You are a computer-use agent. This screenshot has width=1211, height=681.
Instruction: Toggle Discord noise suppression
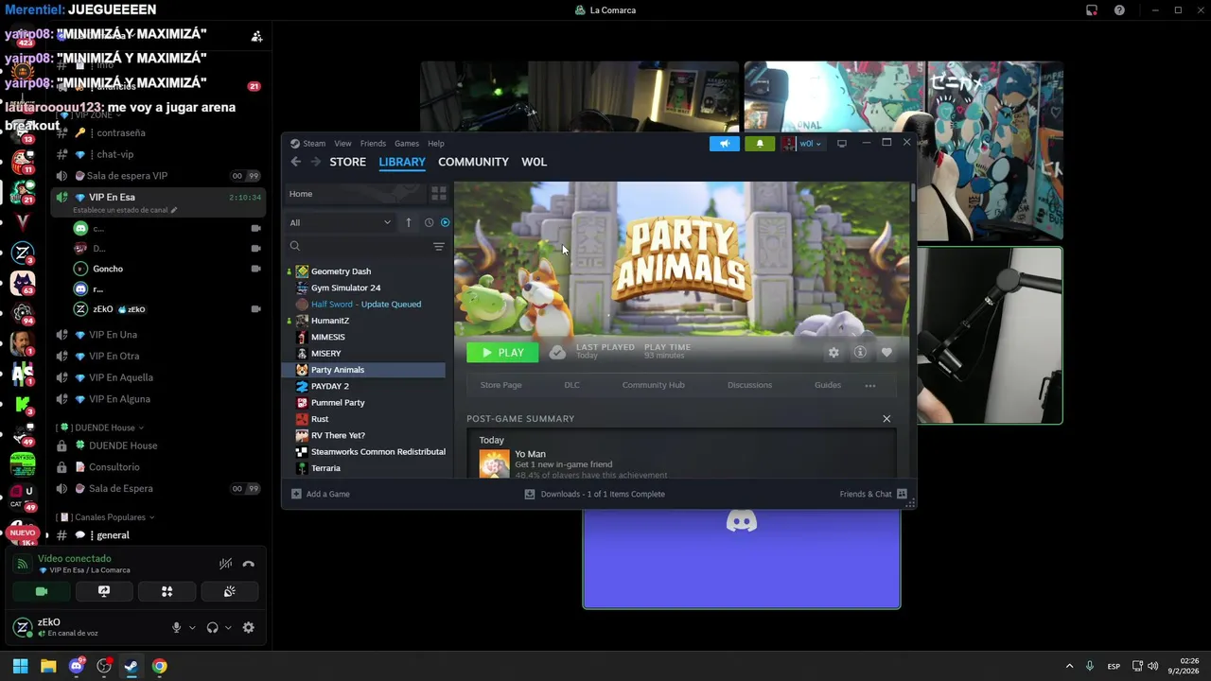pos(225,564)
